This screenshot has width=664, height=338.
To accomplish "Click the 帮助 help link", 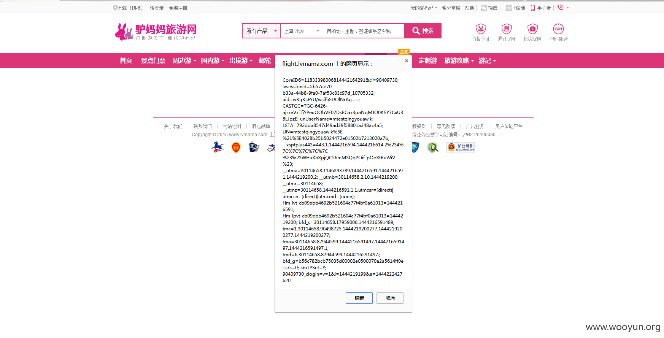I will (x=469, y=8).
